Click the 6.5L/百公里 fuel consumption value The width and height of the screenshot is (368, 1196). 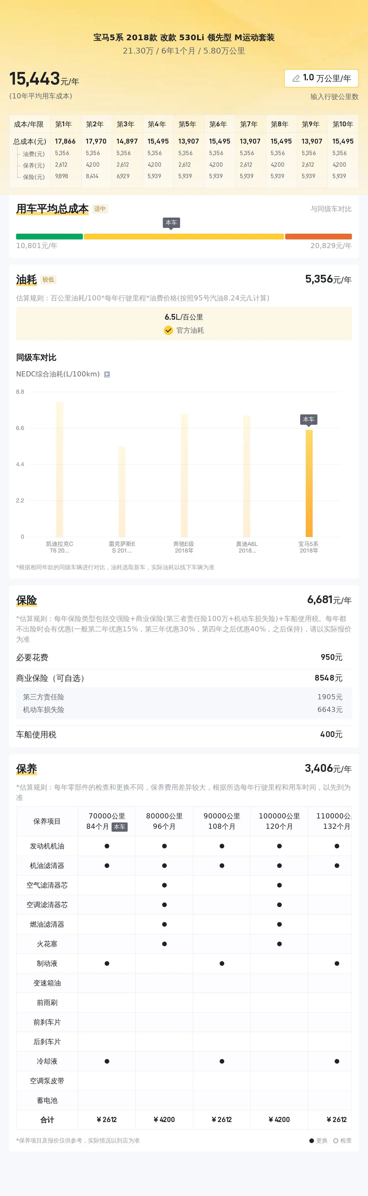(x=184, y=317)
